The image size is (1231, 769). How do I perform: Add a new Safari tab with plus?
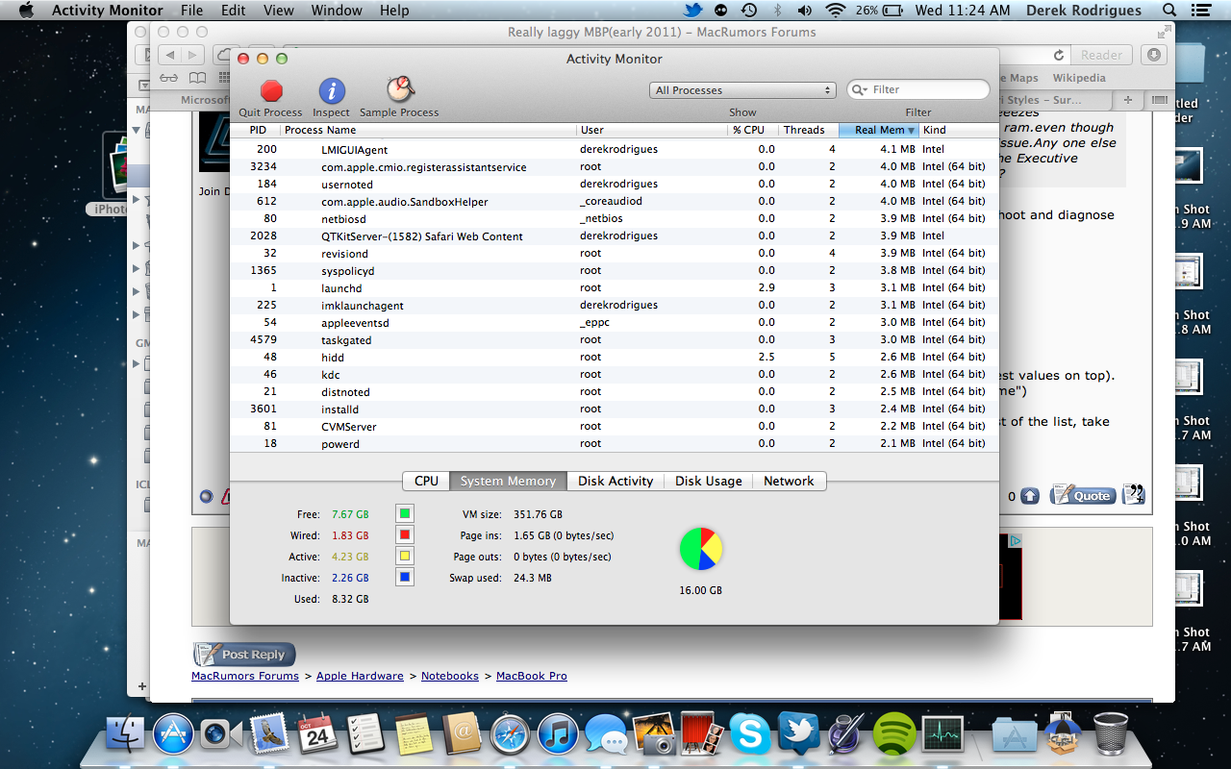[x=1128, y=99]
